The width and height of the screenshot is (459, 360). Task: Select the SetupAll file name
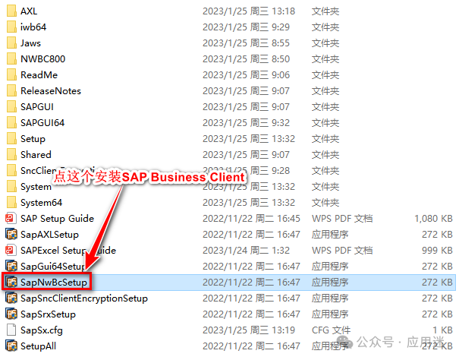(x=38, y=346)
